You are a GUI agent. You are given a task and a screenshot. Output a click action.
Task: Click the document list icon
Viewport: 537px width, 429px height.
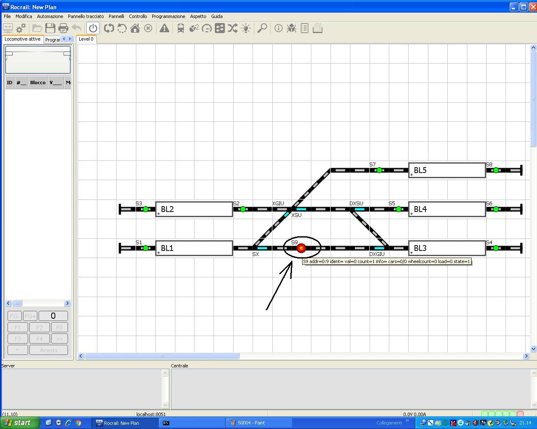[305, 28]
